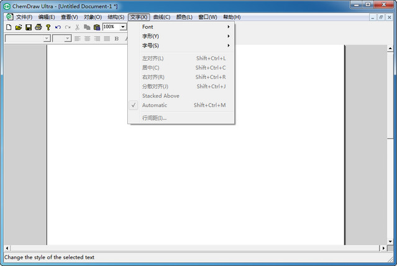This screenshot has width=397, height=266.
Task: Click the align right toolbar icon
Action: click(x=97, y=39)
